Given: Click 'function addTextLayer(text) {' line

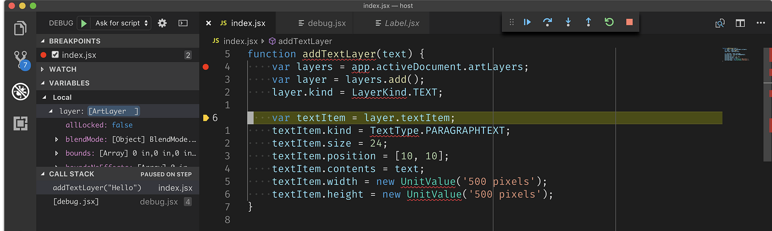Looking at the screenshot, I should click(336, 54).
